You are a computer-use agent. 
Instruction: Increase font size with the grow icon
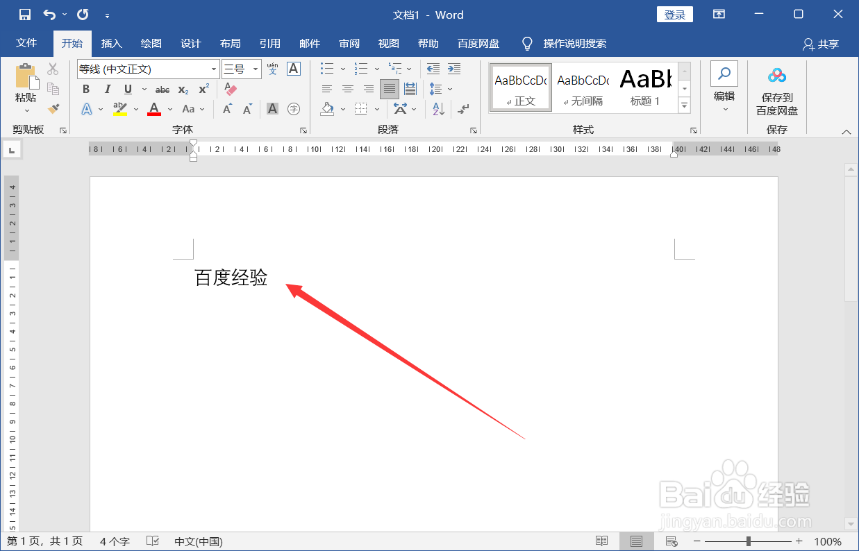(x=227, y=109)
